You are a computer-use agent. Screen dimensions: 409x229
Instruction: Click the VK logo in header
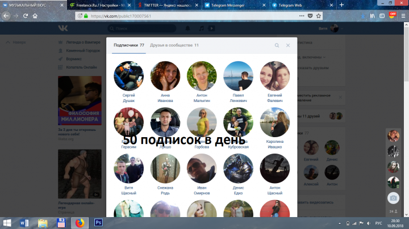tap(63, 28)
